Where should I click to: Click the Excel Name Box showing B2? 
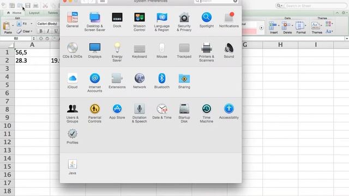[16, 39]
